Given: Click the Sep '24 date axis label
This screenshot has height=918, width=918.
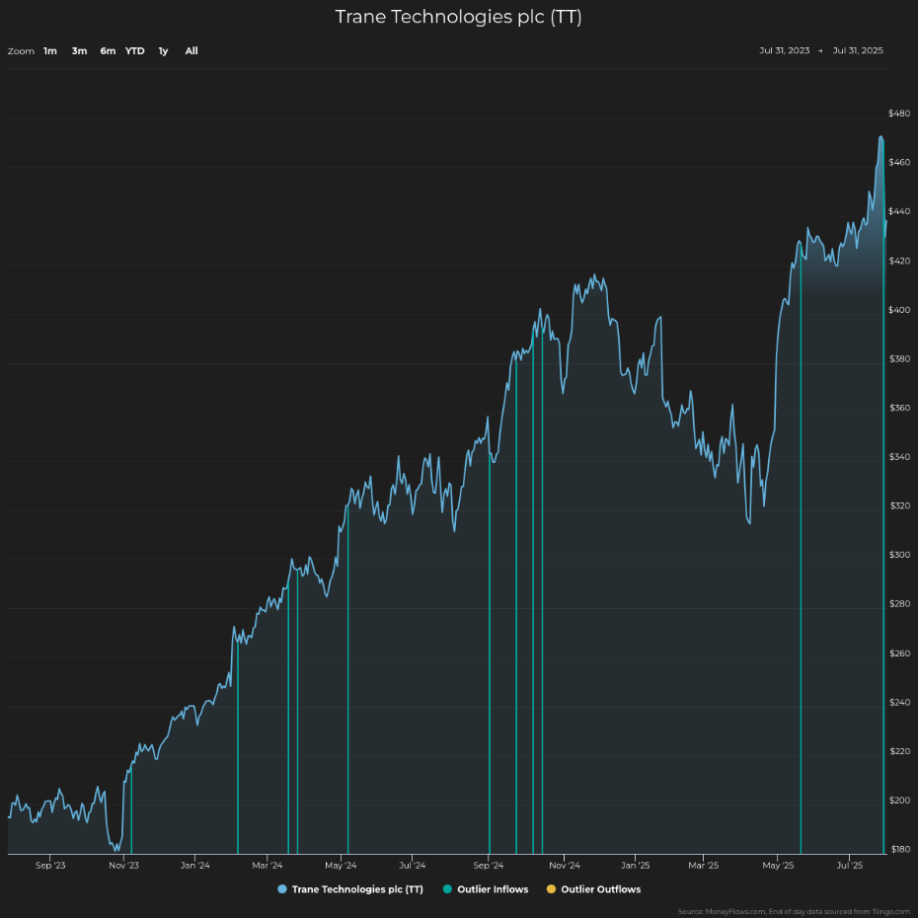Looking at the screenshot, I should (489, 866).
